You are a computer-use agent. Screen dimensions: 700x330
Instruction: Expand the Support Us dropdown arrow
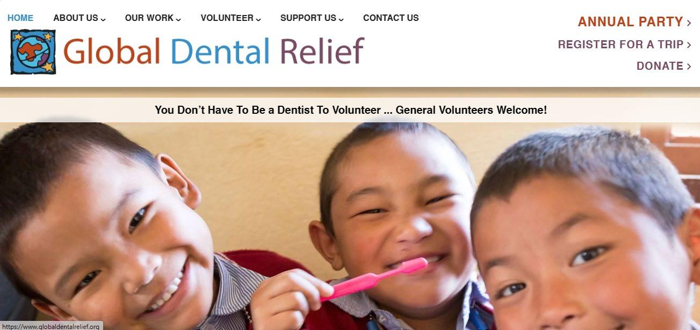click(341, 19)
